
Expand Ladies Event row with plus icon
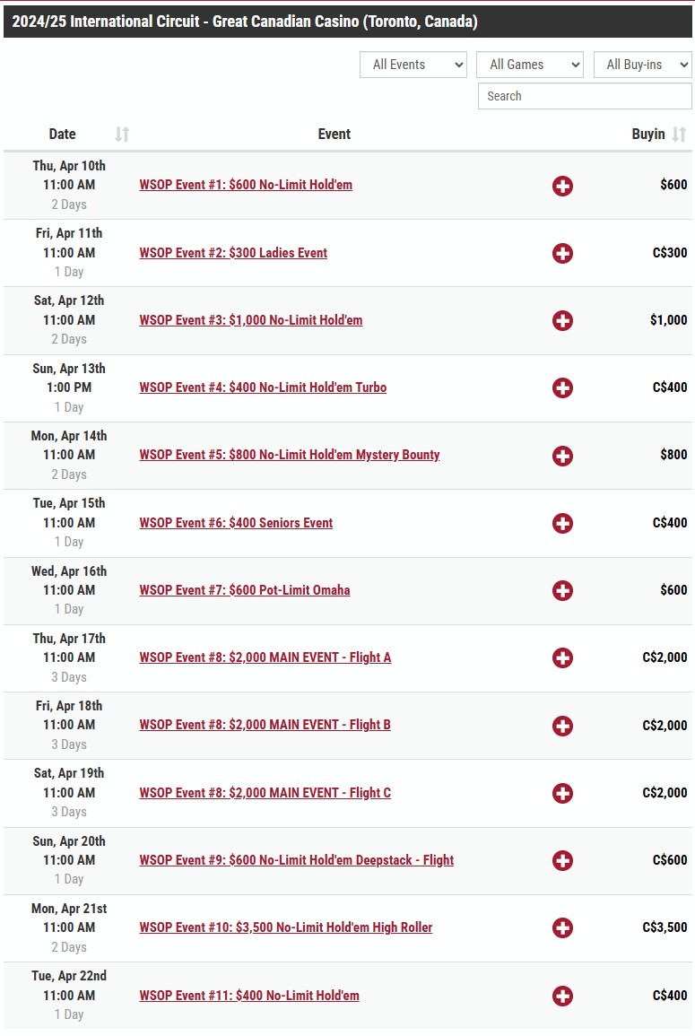[x=562, y=253]
